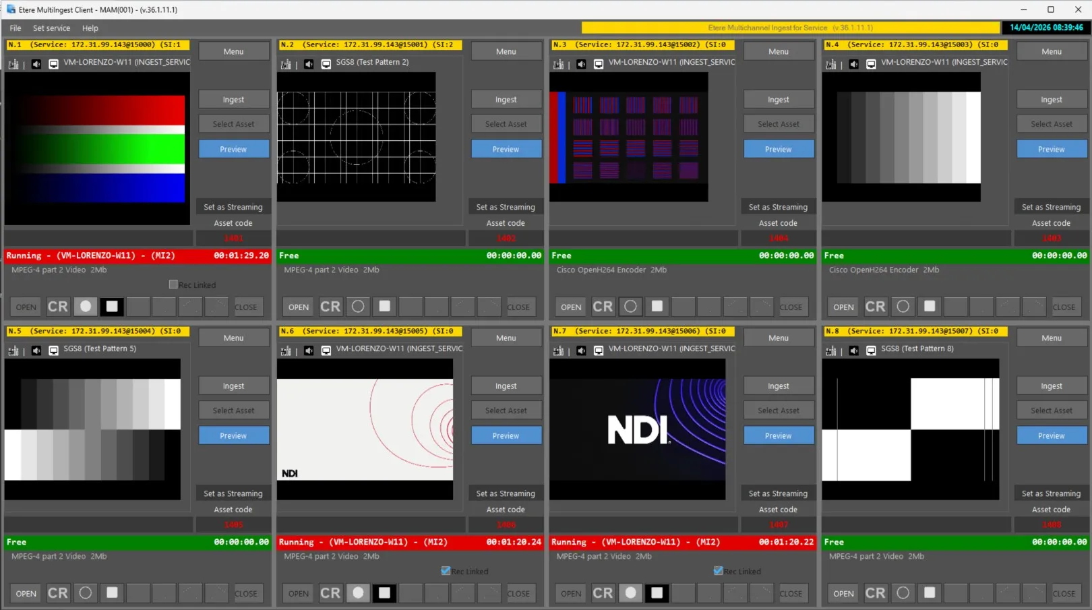Viewport: 1092px width, 610px height.
Task: Stop recording on channel N.1
Action: 112,307
